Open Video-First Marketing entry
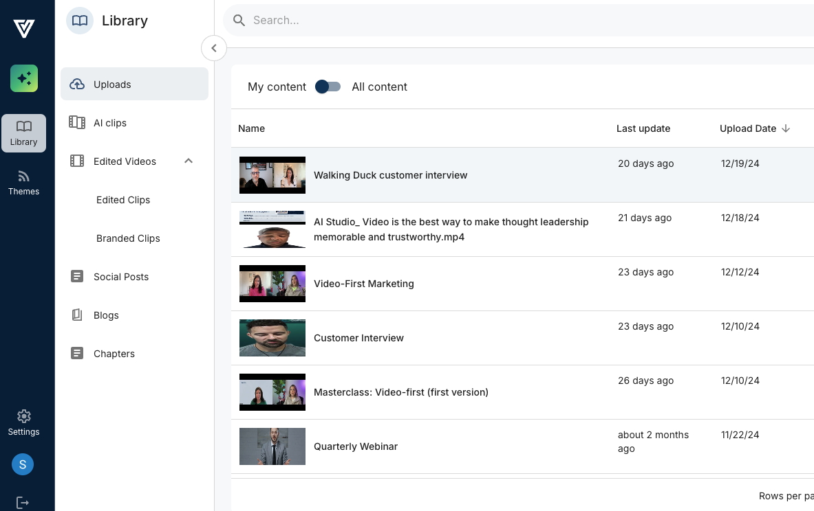The image size is (814, 511). (363, 284)
